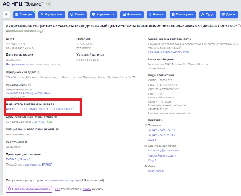Select the 2021 году year link
Screen dimensions: 241x196
[x=38, y=122]
